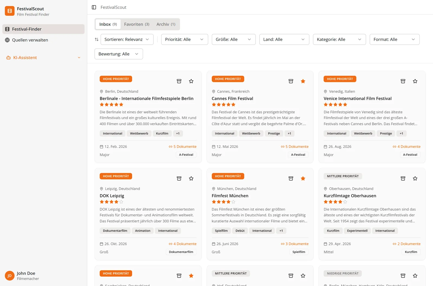The height and width of the screenshot is (286, 433).
Task: Open 4 Dokumente link on Venice card
Action: (x=406, y=147)
